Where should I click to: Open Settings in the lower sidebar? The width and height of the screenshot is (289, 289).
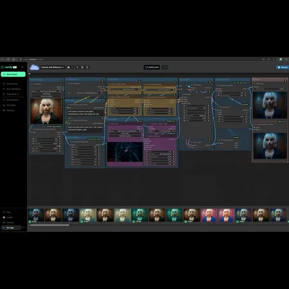tap(10, 222)
